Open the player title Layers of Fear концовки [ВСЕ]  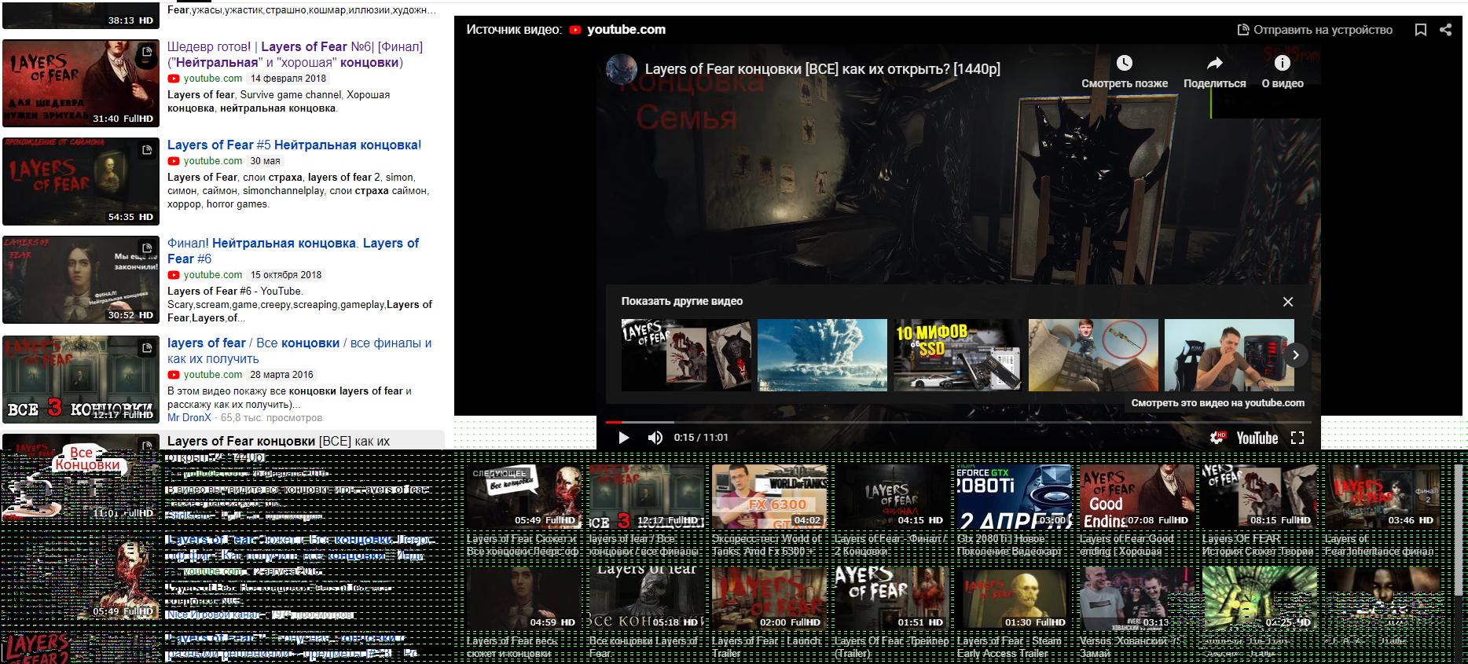[x=823, y=69]
